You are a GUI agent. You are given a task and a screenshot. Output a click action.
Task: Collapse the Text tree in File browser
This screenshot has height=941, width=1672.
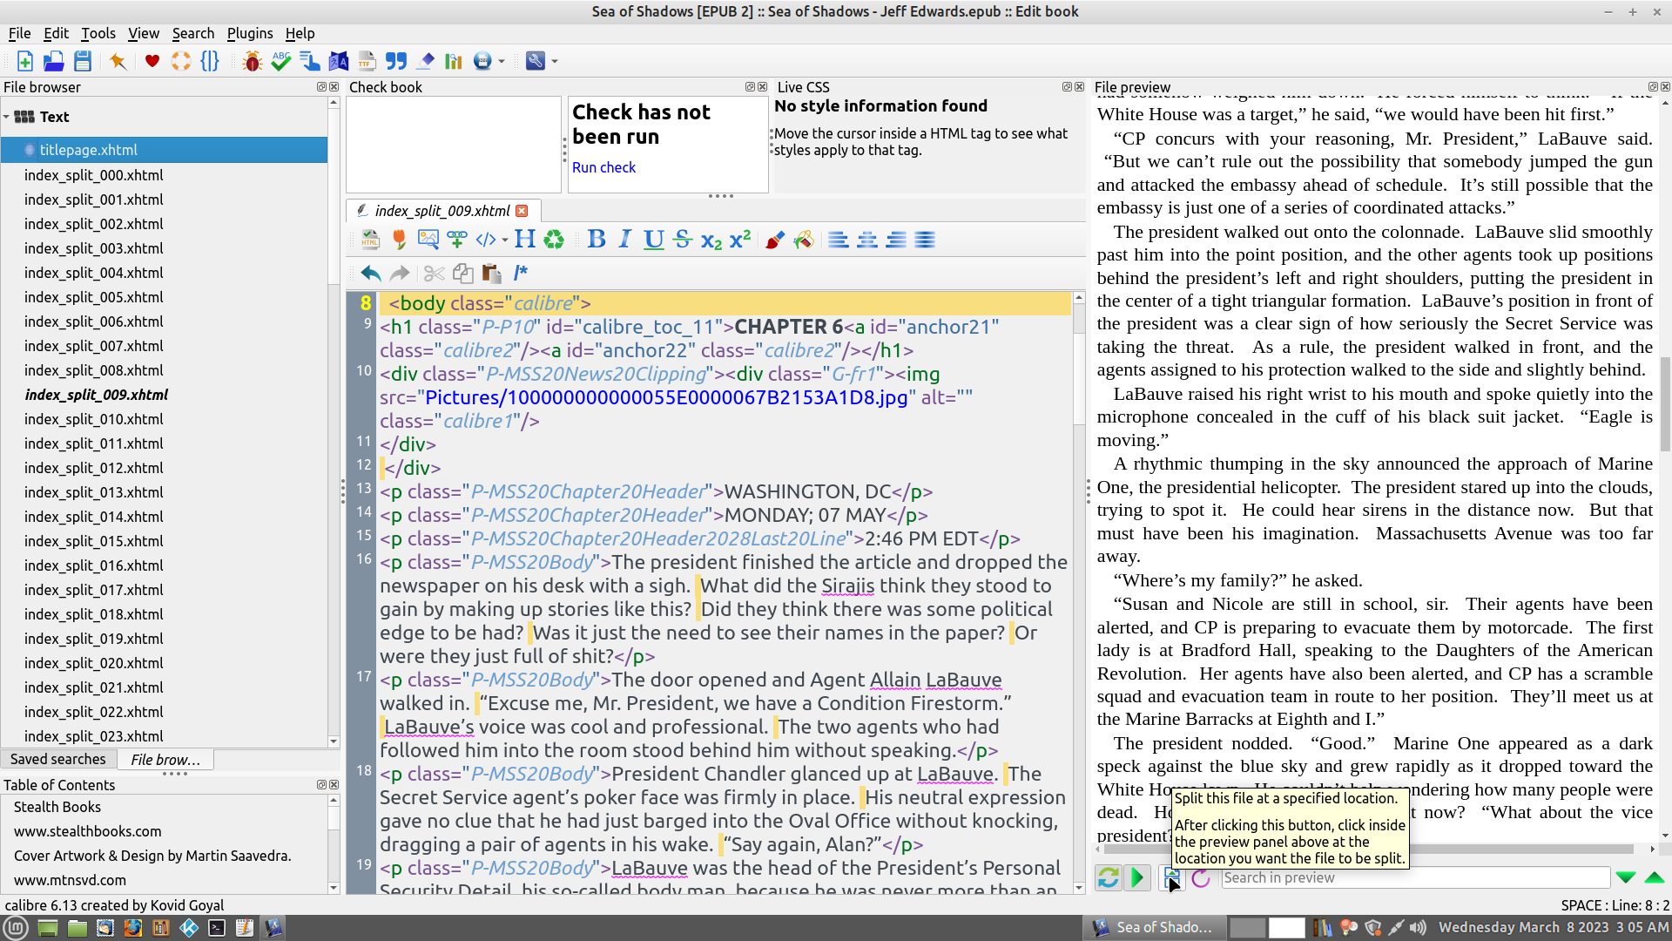pyautogui.click(x=7, y=117)
